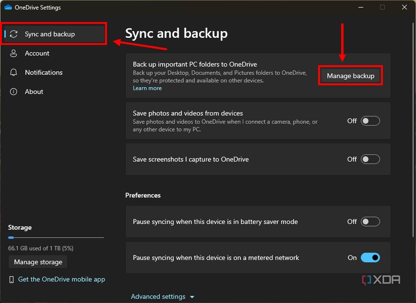The width and height of the screenshot is (416, 303).
Task: Click the About info icon
Action: coord(14,92)
